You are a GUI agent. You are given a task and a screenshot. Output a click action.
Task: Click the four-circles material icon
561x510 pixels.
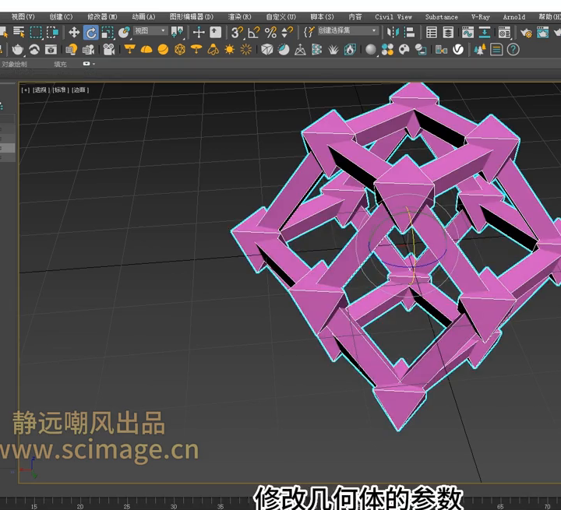(x=387, y=49)
